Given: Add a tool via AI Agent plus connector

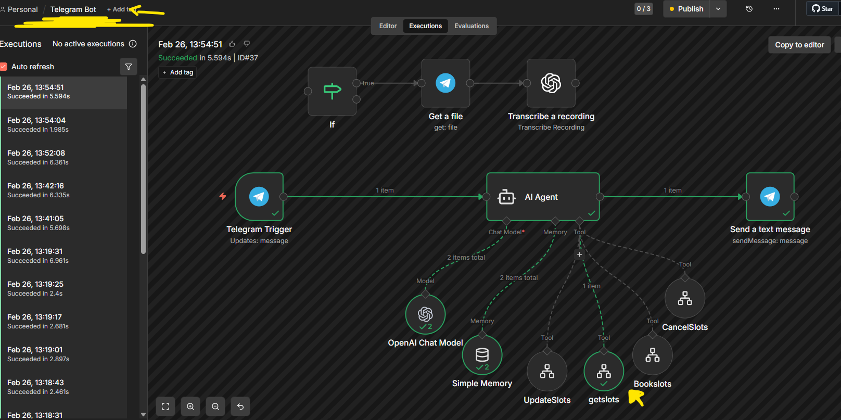Looking at the screenshot, I should pos(579,254).
